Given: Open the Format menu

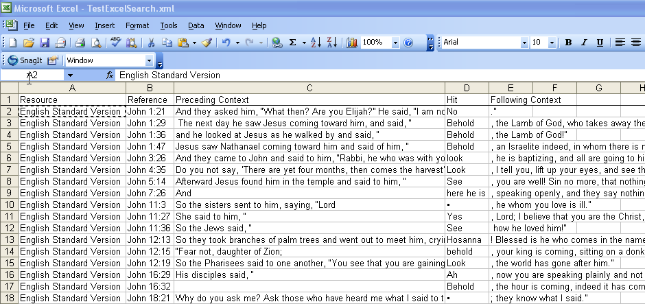Looking at the screenshot, I should pos(137,25).
